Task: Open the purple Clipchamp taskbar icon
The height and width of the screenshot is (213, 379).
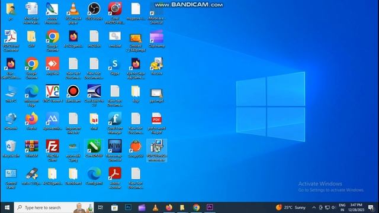Action: click(142, 208)
